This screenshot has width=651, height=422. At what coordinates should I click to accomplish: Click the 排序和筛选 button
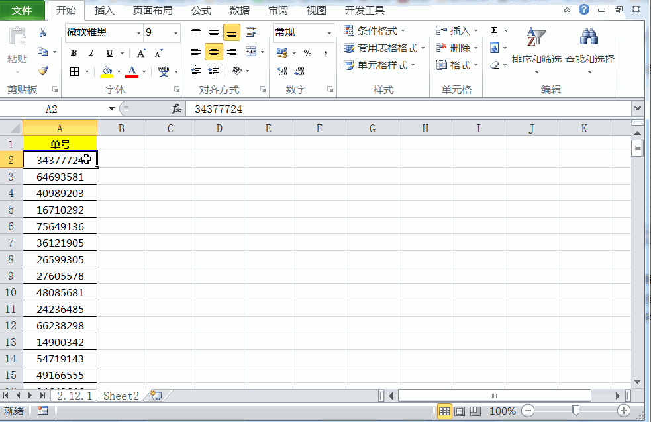pos(536,50)
